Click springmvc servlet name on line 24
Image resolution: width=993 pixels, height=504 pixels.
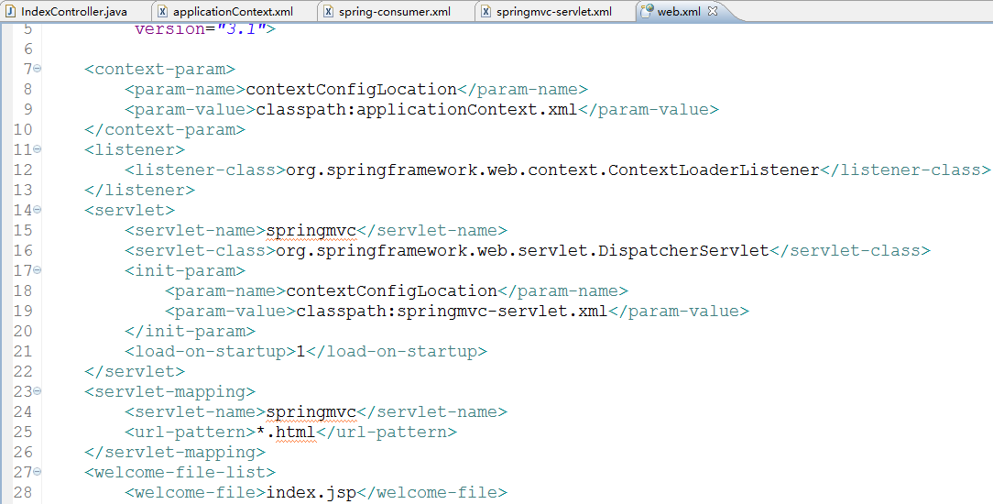click(x=311, y=411)
